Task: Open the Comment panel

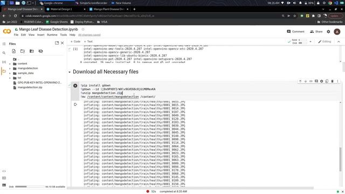Action: 295,32
